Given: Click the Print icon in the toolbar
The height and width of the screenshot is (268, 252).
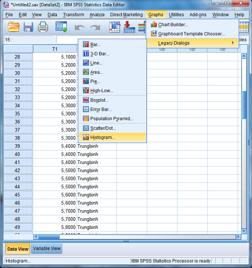Looking at the screenshot, I should tap(43, 27).
